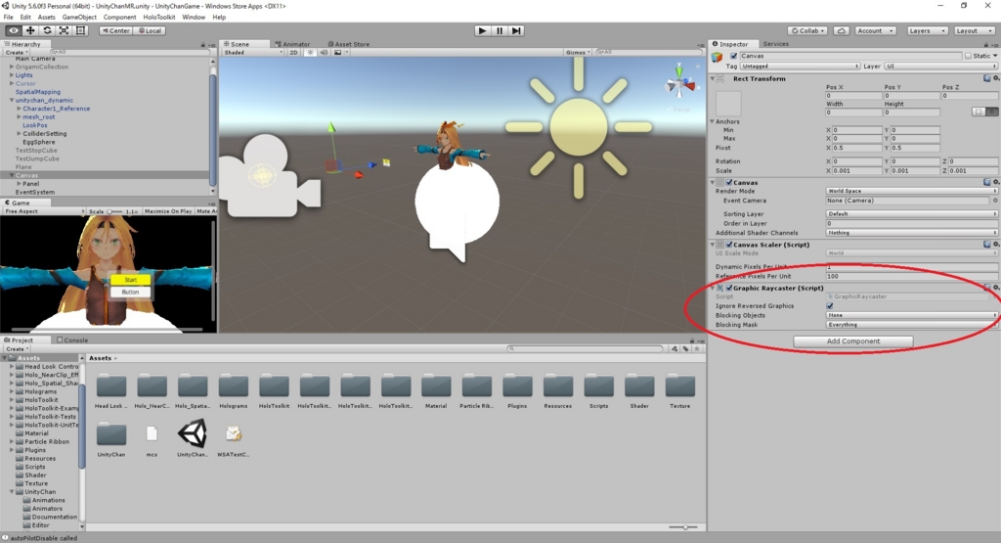Image resolution: width=1001 pixels, height=543 pixels.
Task: Select the Hand view tool
Action: pos(13,30)
